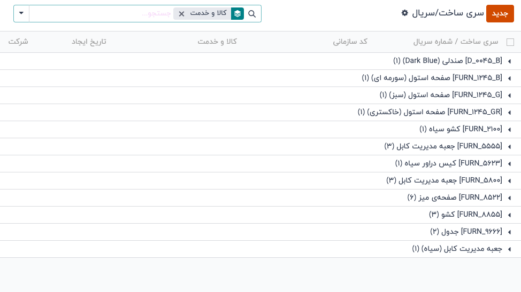Remove the کالا و خدمت filter tag
The image size is (521, 292).
coord(181,14)
